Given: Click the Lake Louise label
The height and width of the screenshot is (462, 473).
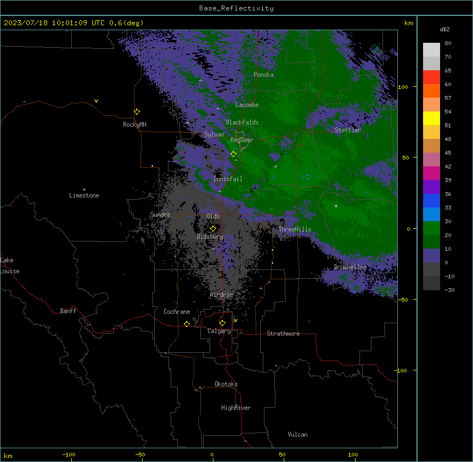Looking at the screenshot, I should pos(10,266).
